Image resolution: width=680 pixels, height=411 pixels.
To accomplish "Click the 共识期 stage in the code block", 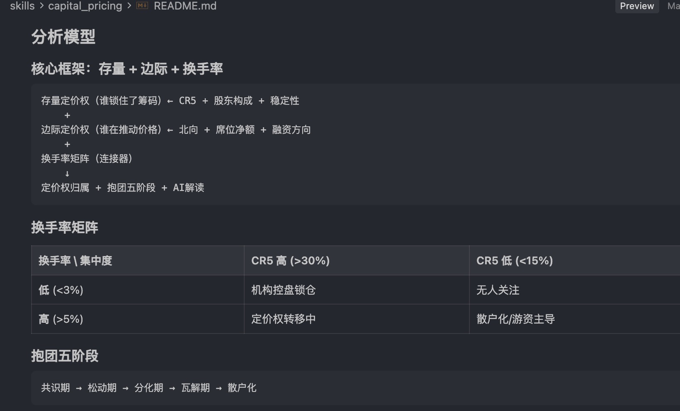I will pos(55,388).
